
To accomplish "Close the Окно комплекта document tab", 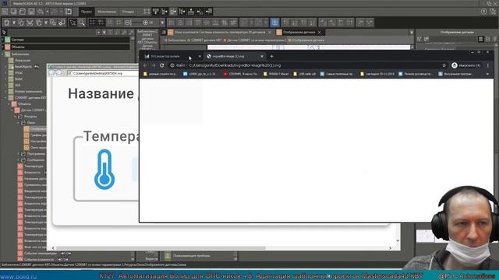I will (270, 33).
